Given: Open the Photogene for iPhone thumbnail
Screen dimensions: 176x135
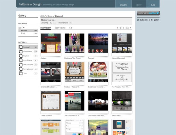Looking at the screenshot, I should (x=75, y=43).
